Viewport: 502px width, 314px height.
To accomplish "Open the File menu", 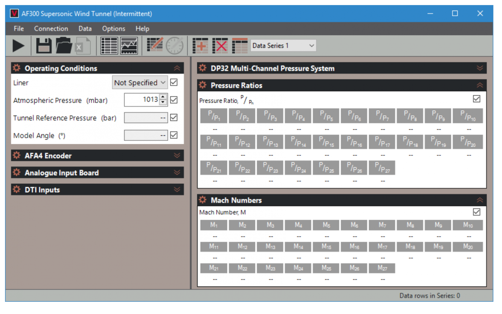I will [19, 28].
